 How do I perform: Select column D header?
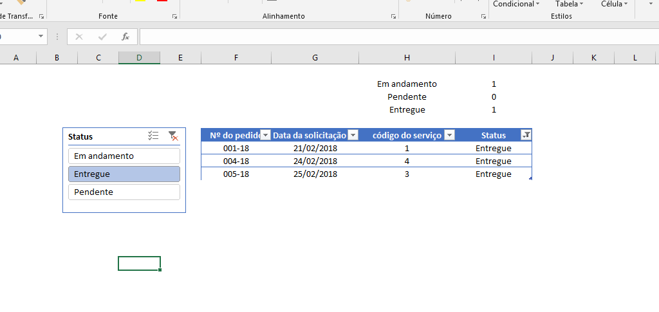(x=139, y=57)
